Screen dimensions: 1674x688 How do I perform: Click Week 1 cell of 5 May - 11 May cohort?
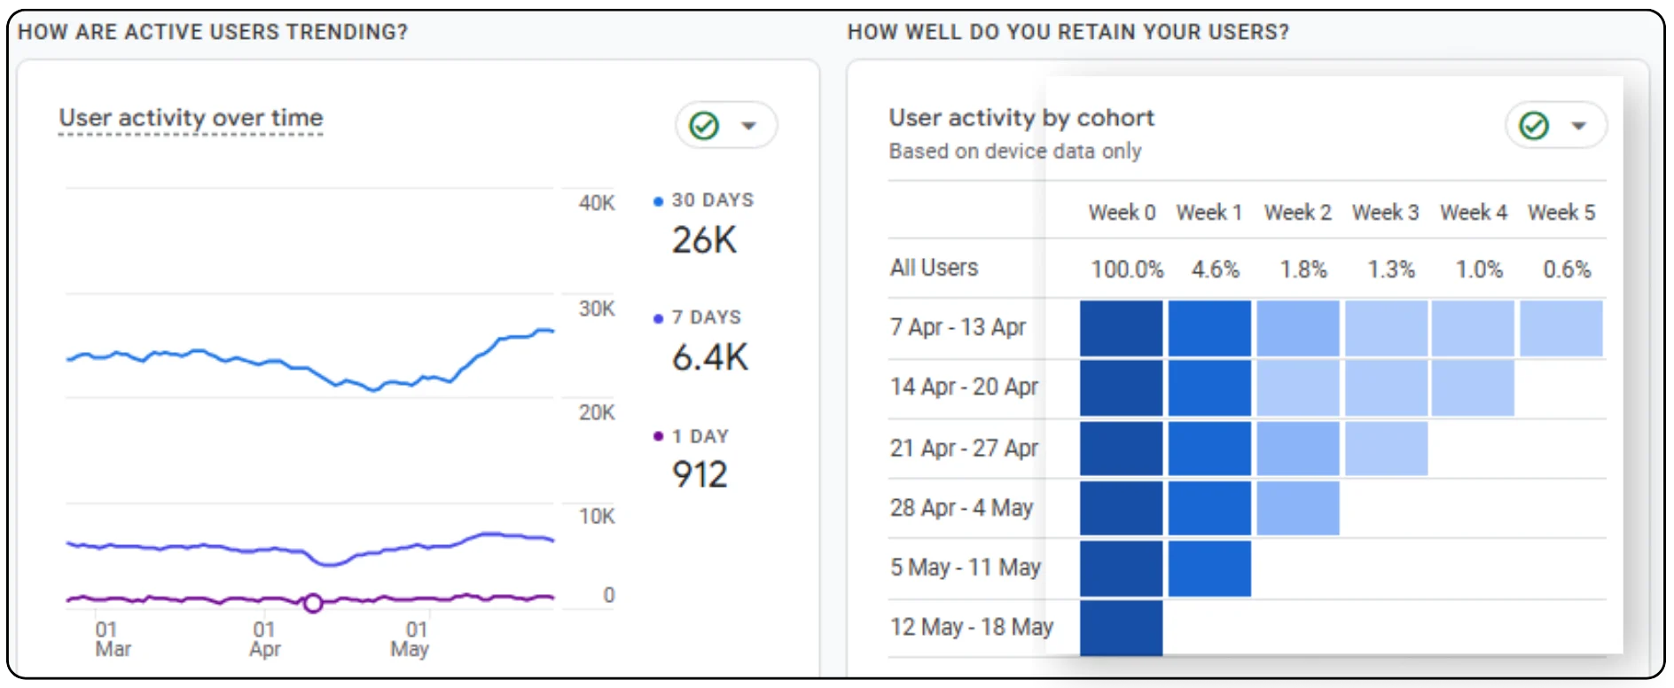click(1209, 568)
